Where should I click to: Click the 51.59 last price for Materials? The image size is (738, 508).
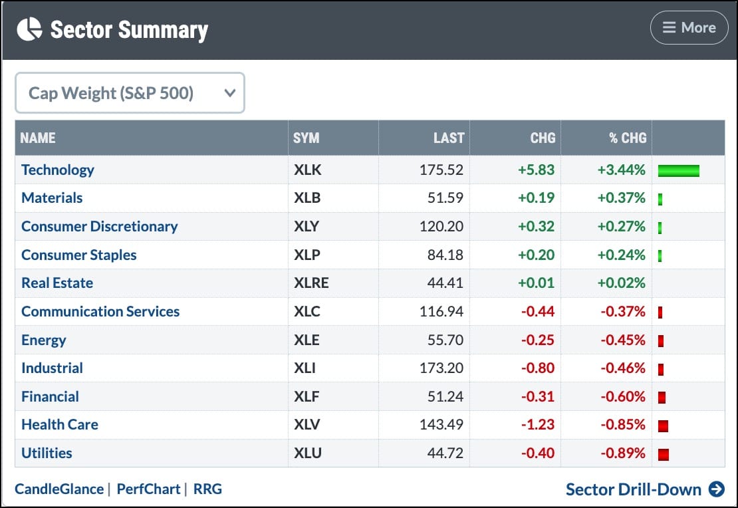445,197
